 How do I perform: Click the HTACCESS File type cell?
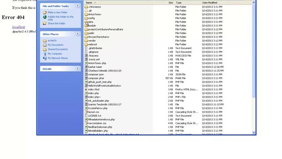tap(183, 56)
